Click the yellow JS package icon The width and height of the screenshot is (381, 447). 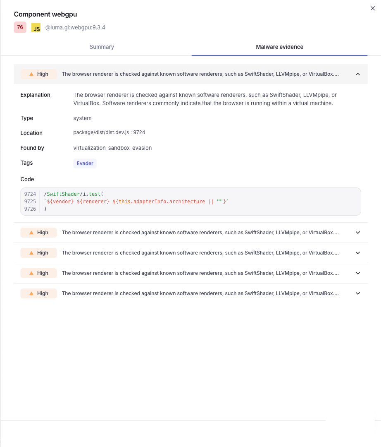(x=36, y=27)
